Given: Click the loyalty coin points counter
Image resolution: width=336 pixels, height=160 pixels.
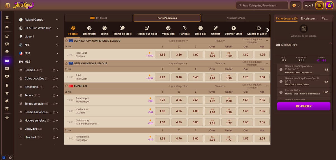Looking at the screenshot, I should (296, 5).
